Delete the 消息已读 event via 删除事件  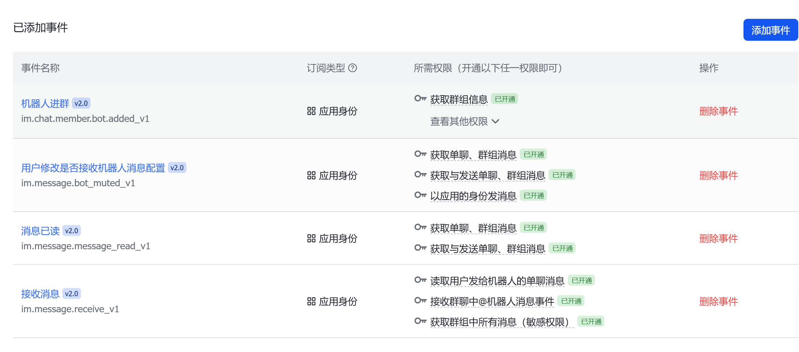click(x=718, y=238)
